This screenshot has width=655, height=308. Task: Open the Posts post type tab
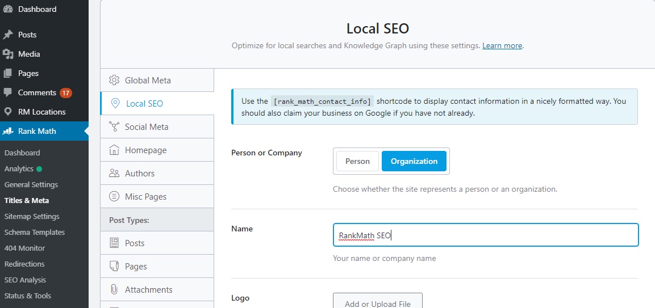coord(135,243)
